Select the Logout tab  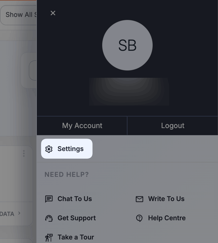point(173,125)
